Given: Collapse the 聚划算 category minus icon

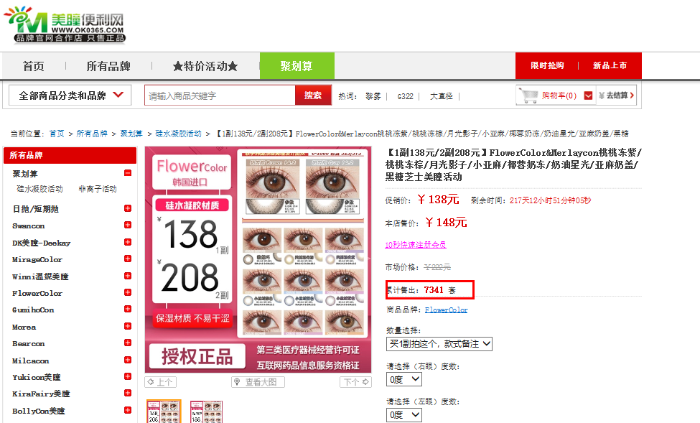Looking at the screenshot, I should [128, 173].
